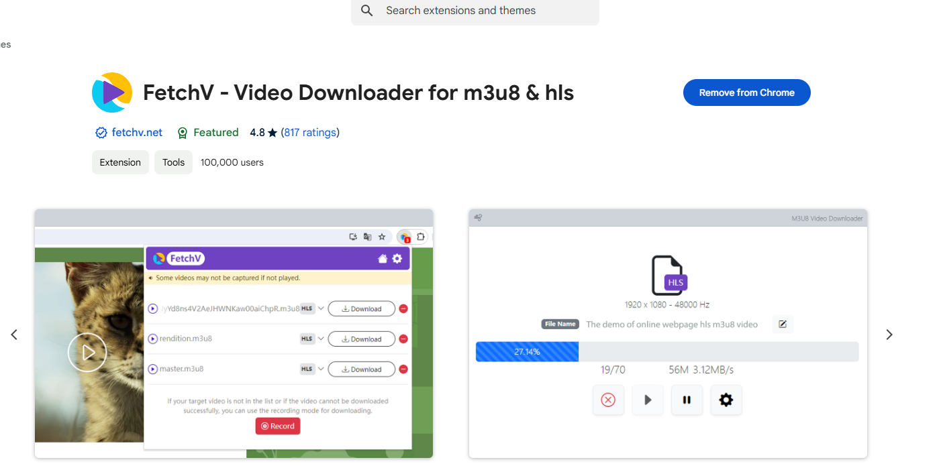Click the FetchV logo pill in the purple popup header

click(179, 259)
